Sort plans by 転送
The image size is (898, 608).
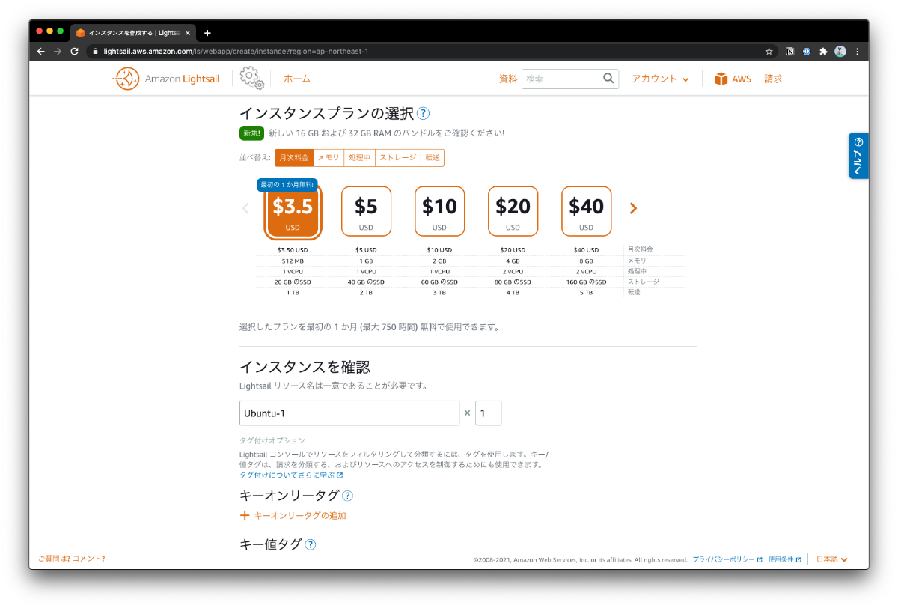pos(433,157)
